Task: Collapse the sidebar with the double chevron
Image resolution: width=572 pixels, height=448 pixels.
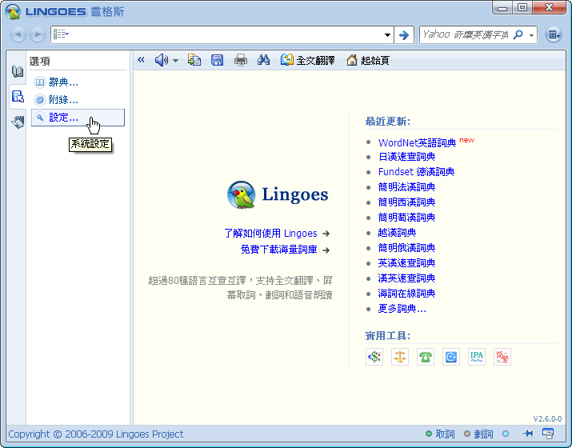Action: 141,60
